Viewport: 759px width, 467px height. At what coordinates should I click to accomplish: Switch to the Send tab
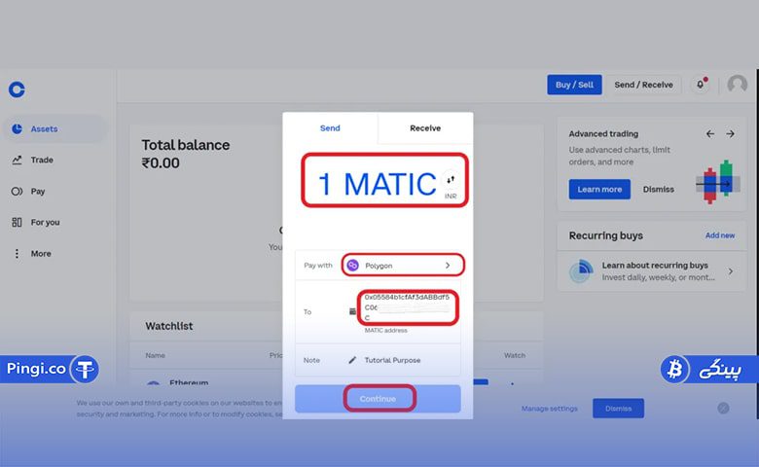click(x=330, y=128)
